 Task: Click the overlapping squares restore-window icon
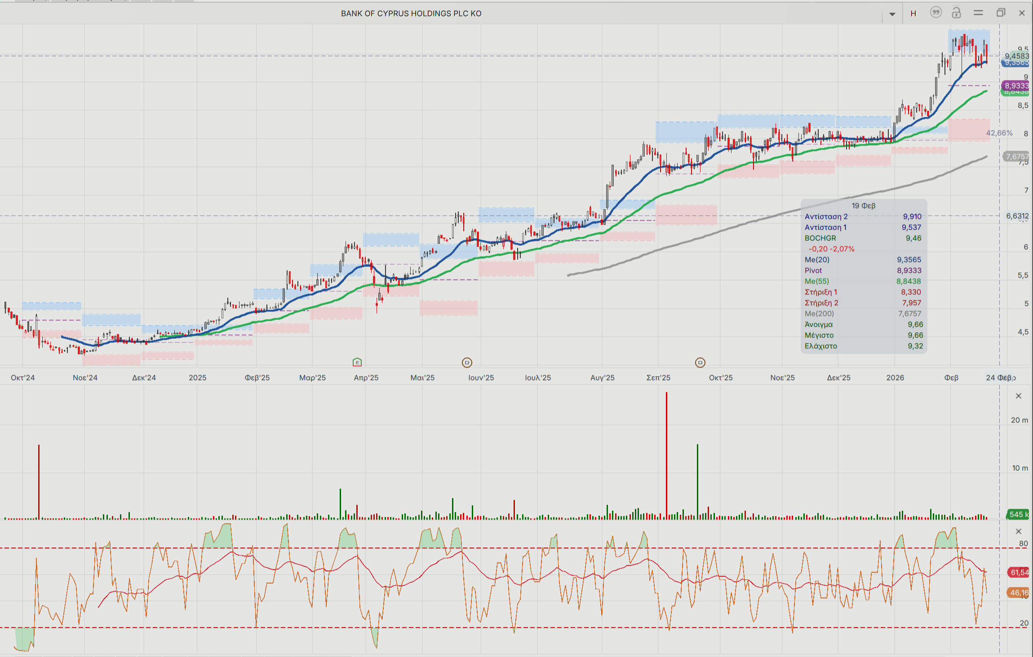pos(1001,13)
